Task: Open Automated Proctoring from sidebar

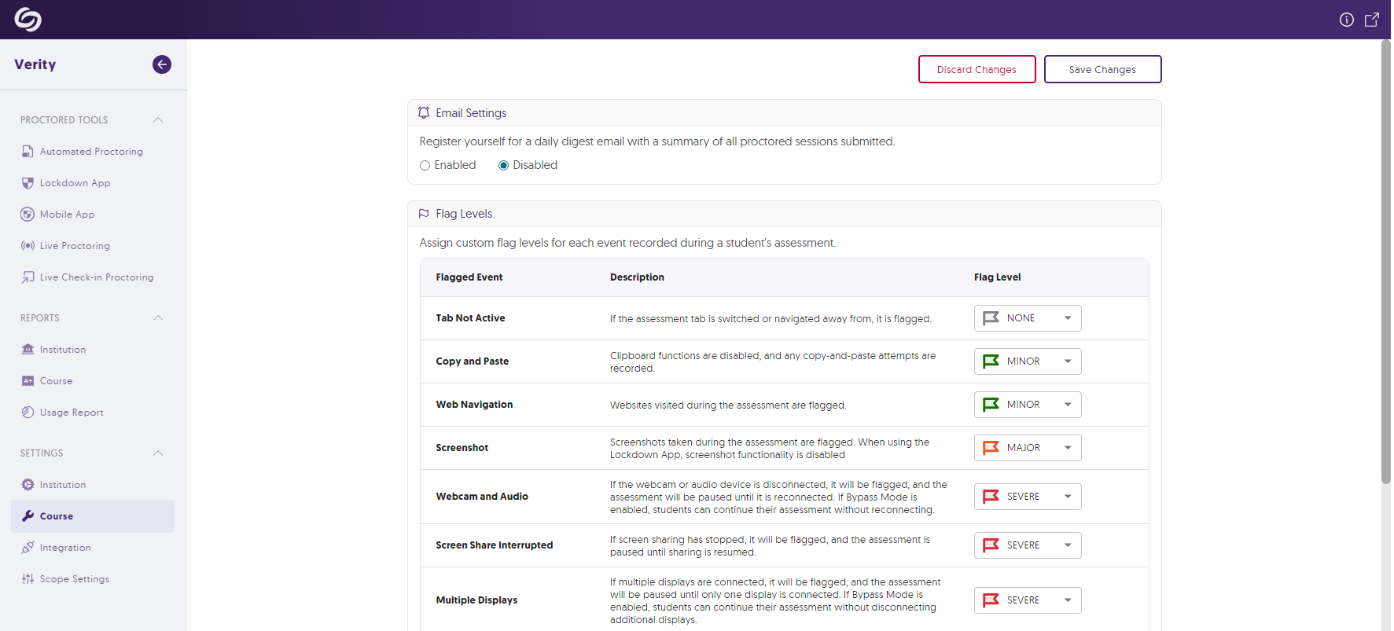Action: (x=91, y=152)
